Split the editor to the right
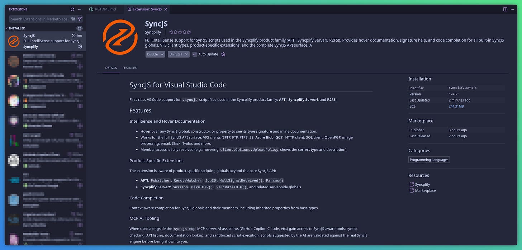This screenshot has width=522, height=250. click(505, 9)
